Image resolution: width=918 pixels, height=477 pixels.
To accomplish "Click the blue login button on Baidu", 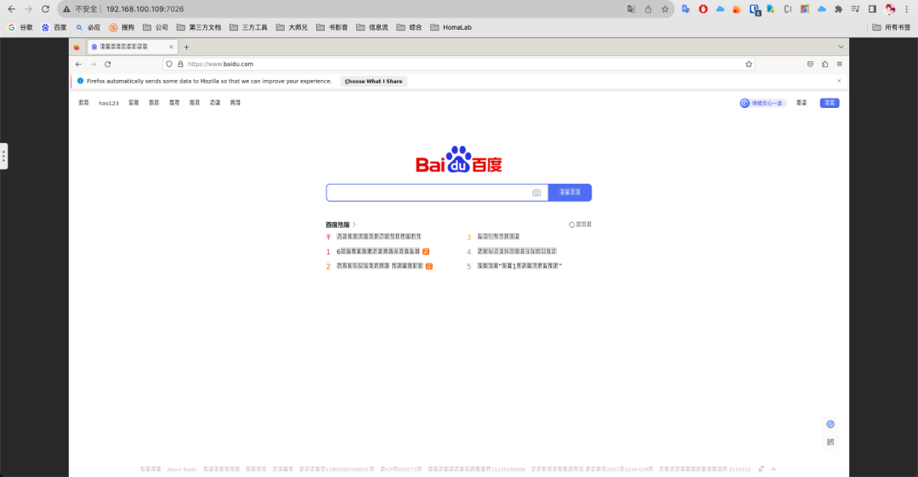I will tap(830, 103).
